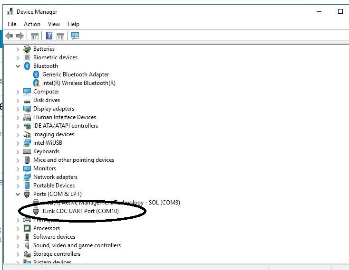Expand the Network adapters node
Viewport: 349px width, 270px height.
coord(18,177)
